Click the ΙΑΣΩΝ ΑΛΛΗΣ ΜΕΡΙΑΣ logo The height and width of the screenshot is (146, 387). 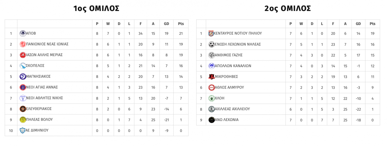(23, 55)
